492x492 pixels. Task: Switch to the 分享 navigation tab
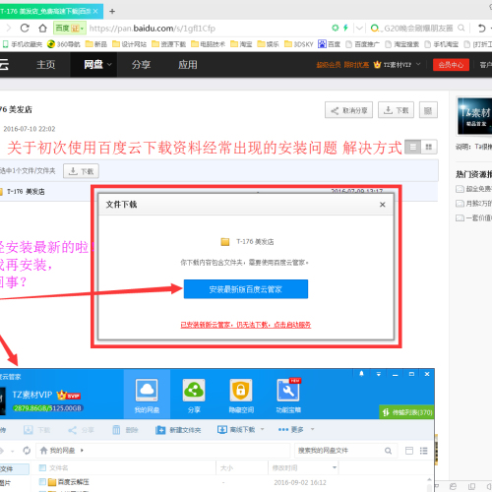coord(141,64)
